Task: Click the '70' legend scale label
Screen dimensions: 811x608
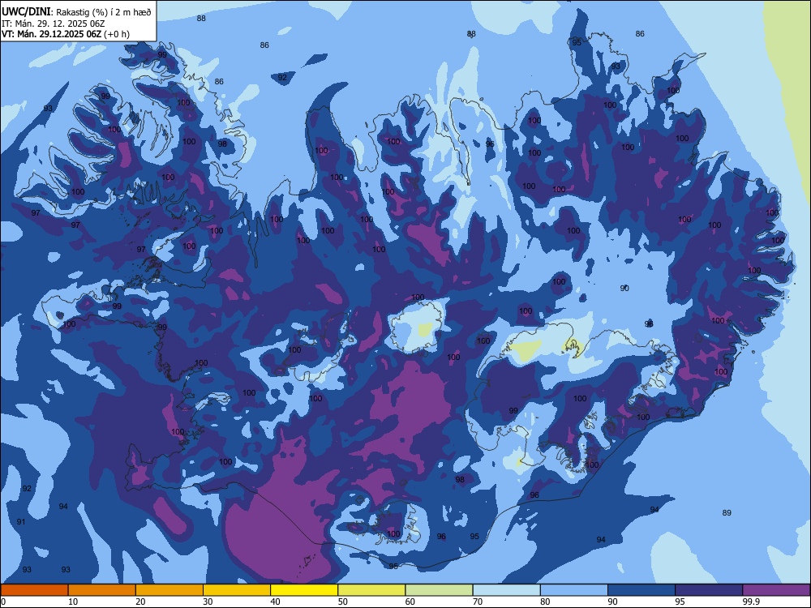Action: click(478, 602)
